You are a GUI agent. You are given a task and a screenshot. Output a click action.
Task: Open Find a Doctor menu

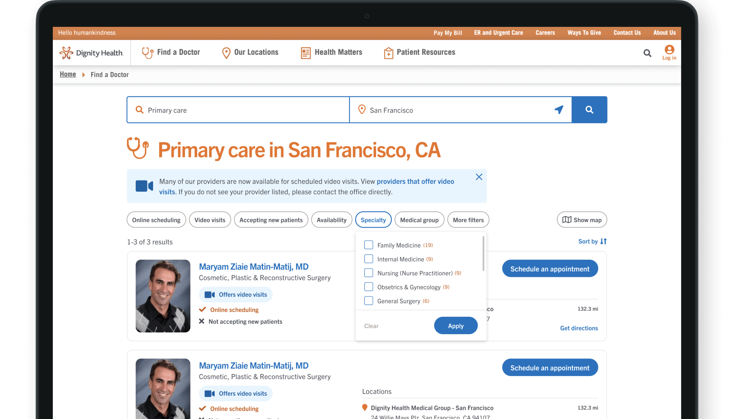coord(171,52)
